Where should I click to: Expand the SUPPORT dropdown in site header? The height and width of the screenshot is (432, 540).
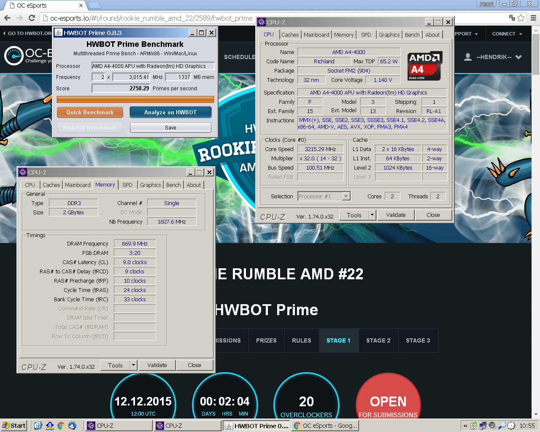click(466, 34)
